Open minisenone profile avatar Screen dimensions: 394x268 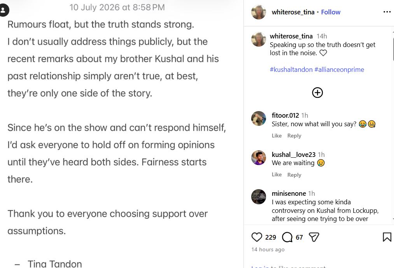click(259, 197)
